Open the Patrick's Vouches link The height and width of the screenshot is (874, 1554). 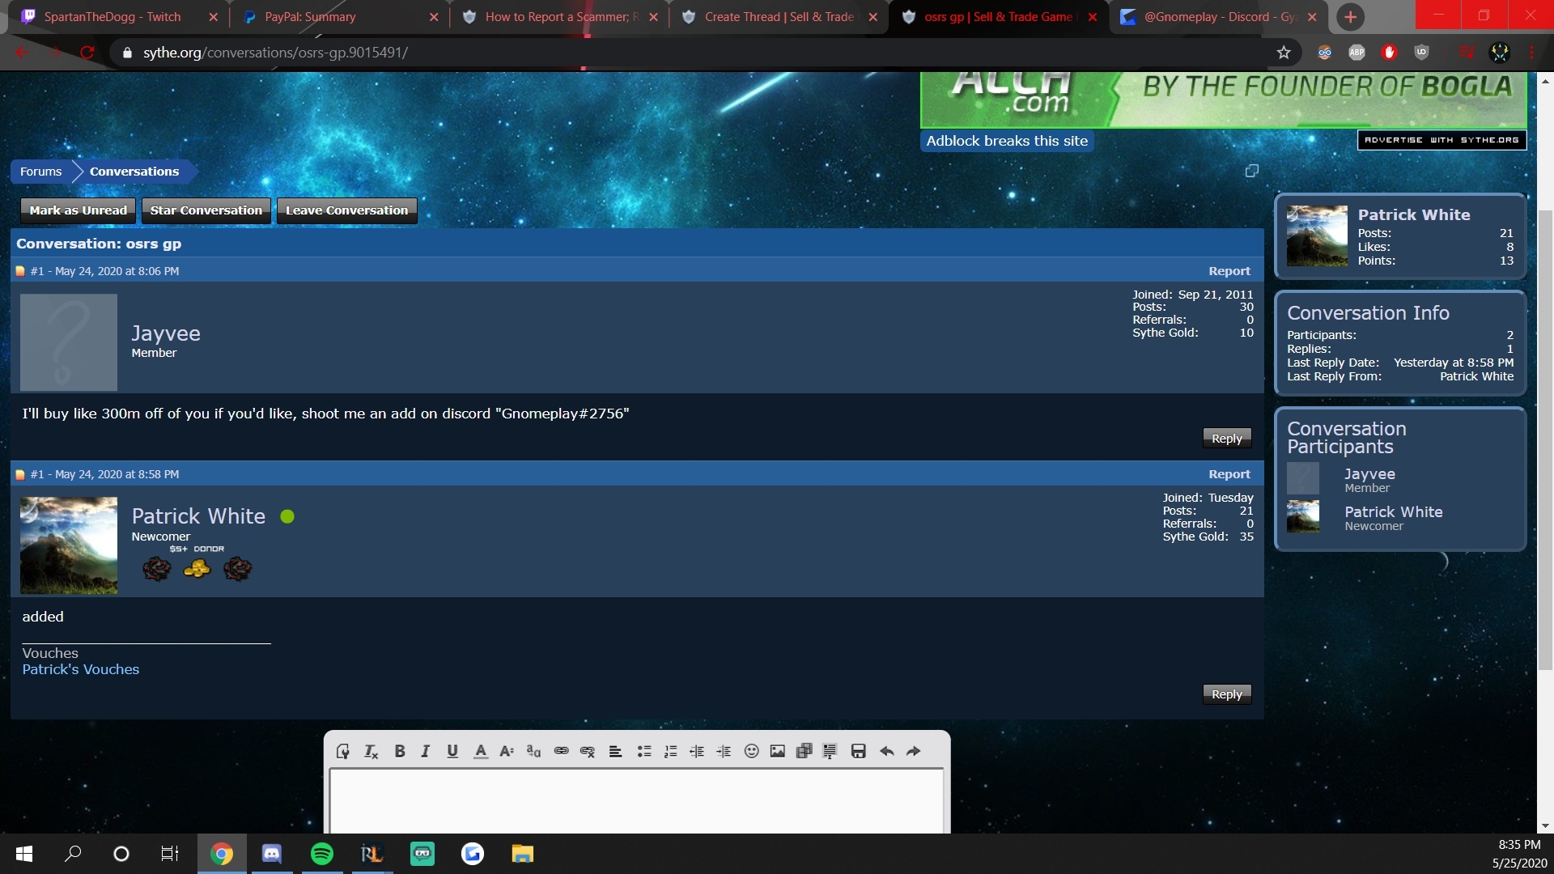tap(81, 669)
